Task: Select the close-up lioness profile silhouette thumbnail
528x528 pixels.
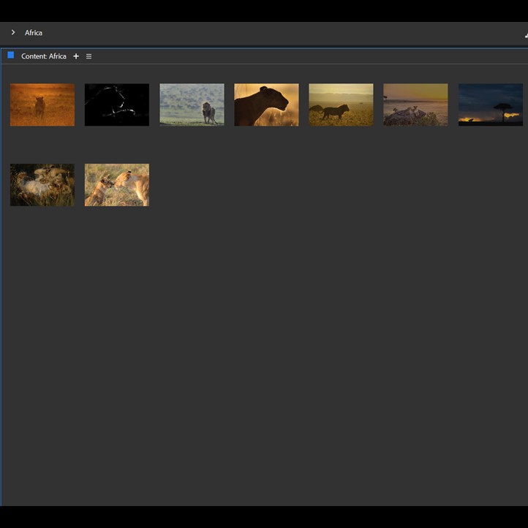Action: pyautogui.click(x=266, y=105)
